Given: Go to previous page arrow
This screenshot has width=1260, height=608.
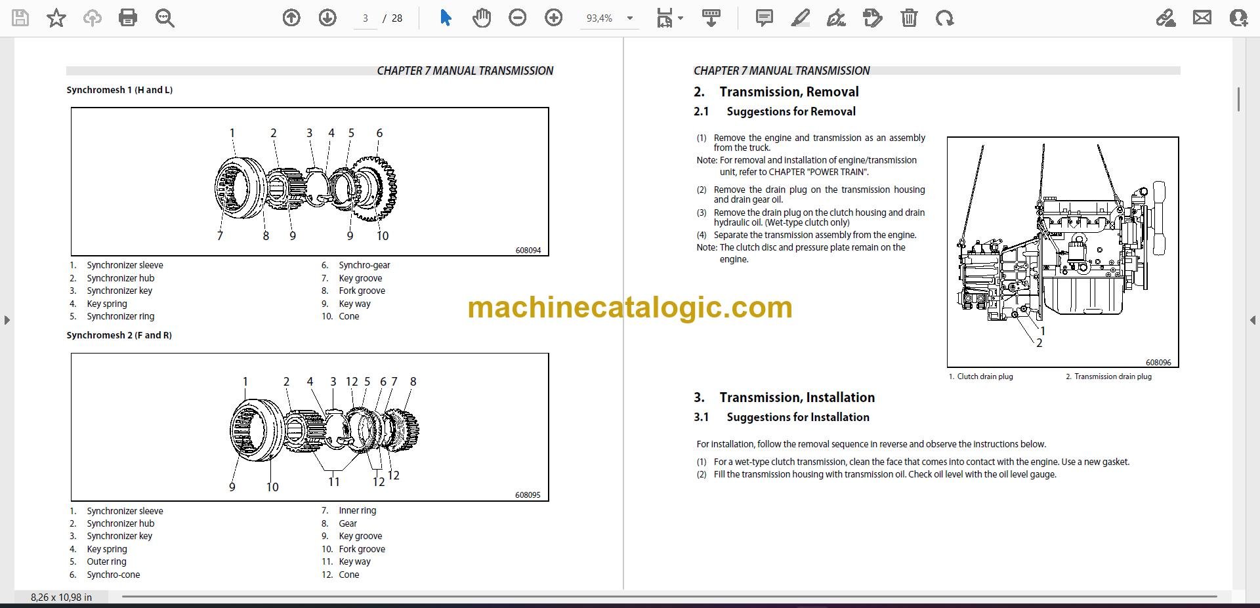Looking at the screenshot, I should [x=291, y=18].
